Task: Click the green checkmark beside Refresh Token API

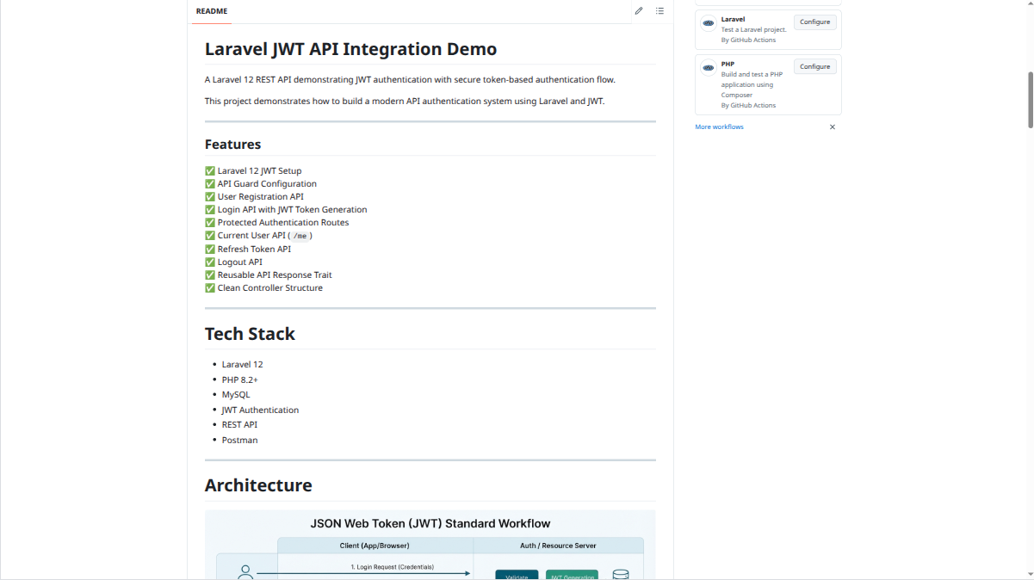Action: pyautogui.click(x=210, y=249)
